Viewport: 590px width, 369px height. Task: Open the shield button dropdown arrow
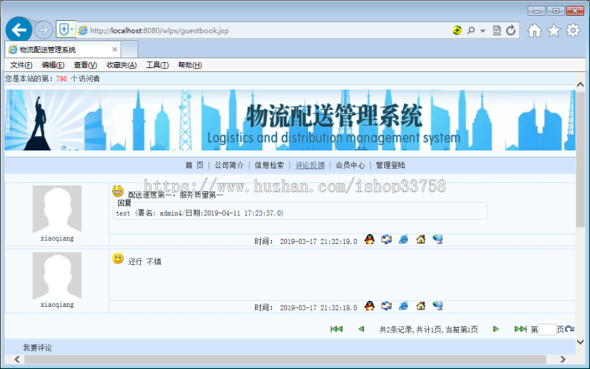coord(72,29)
